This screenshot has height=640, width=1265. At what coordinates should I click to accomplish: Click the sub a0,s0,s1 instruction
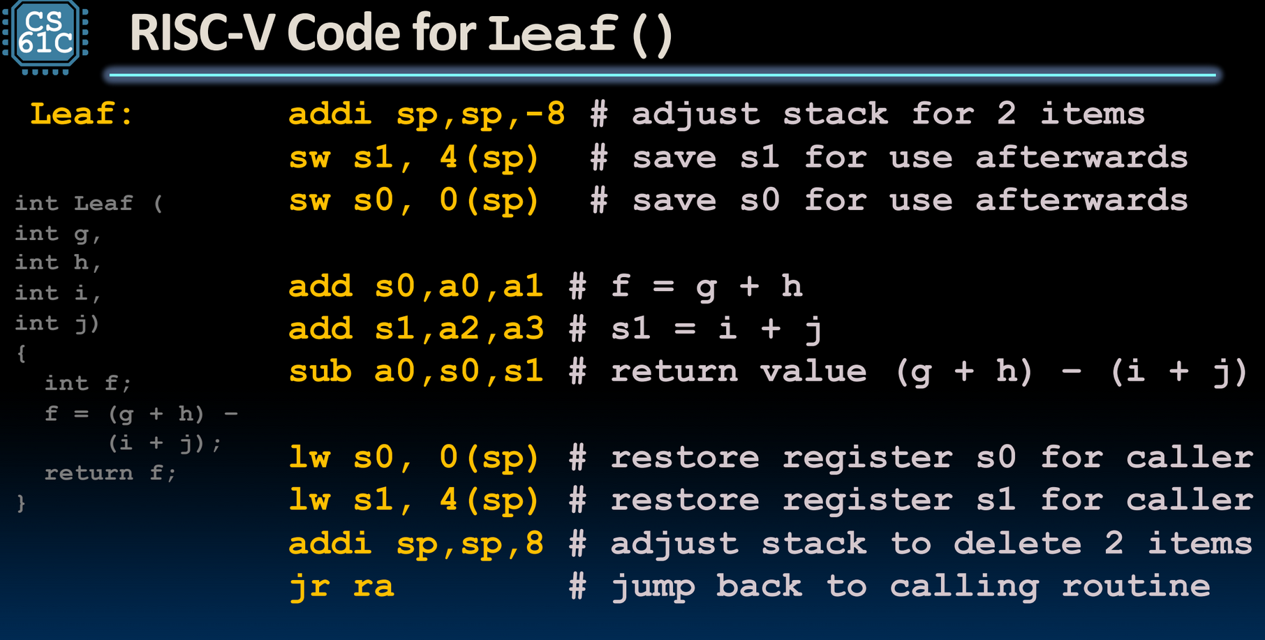pos(416,371)
